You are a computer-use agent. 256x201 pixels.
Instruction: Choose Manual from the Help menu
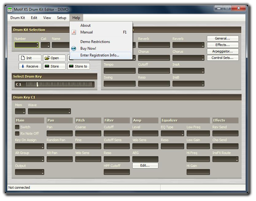[x=101, y=32]
